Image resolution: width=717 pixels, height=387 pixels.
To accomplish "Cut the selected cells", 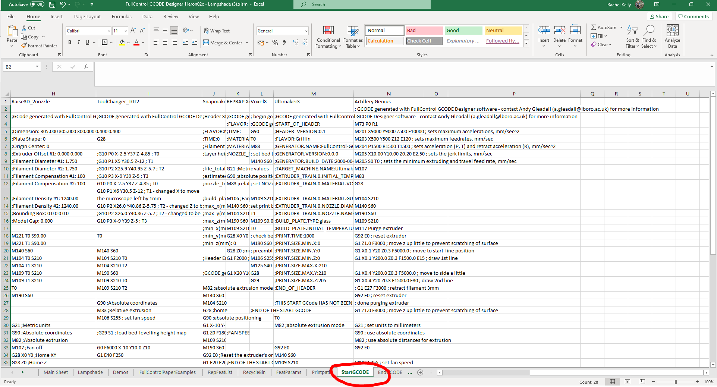I will pos(28,28).
